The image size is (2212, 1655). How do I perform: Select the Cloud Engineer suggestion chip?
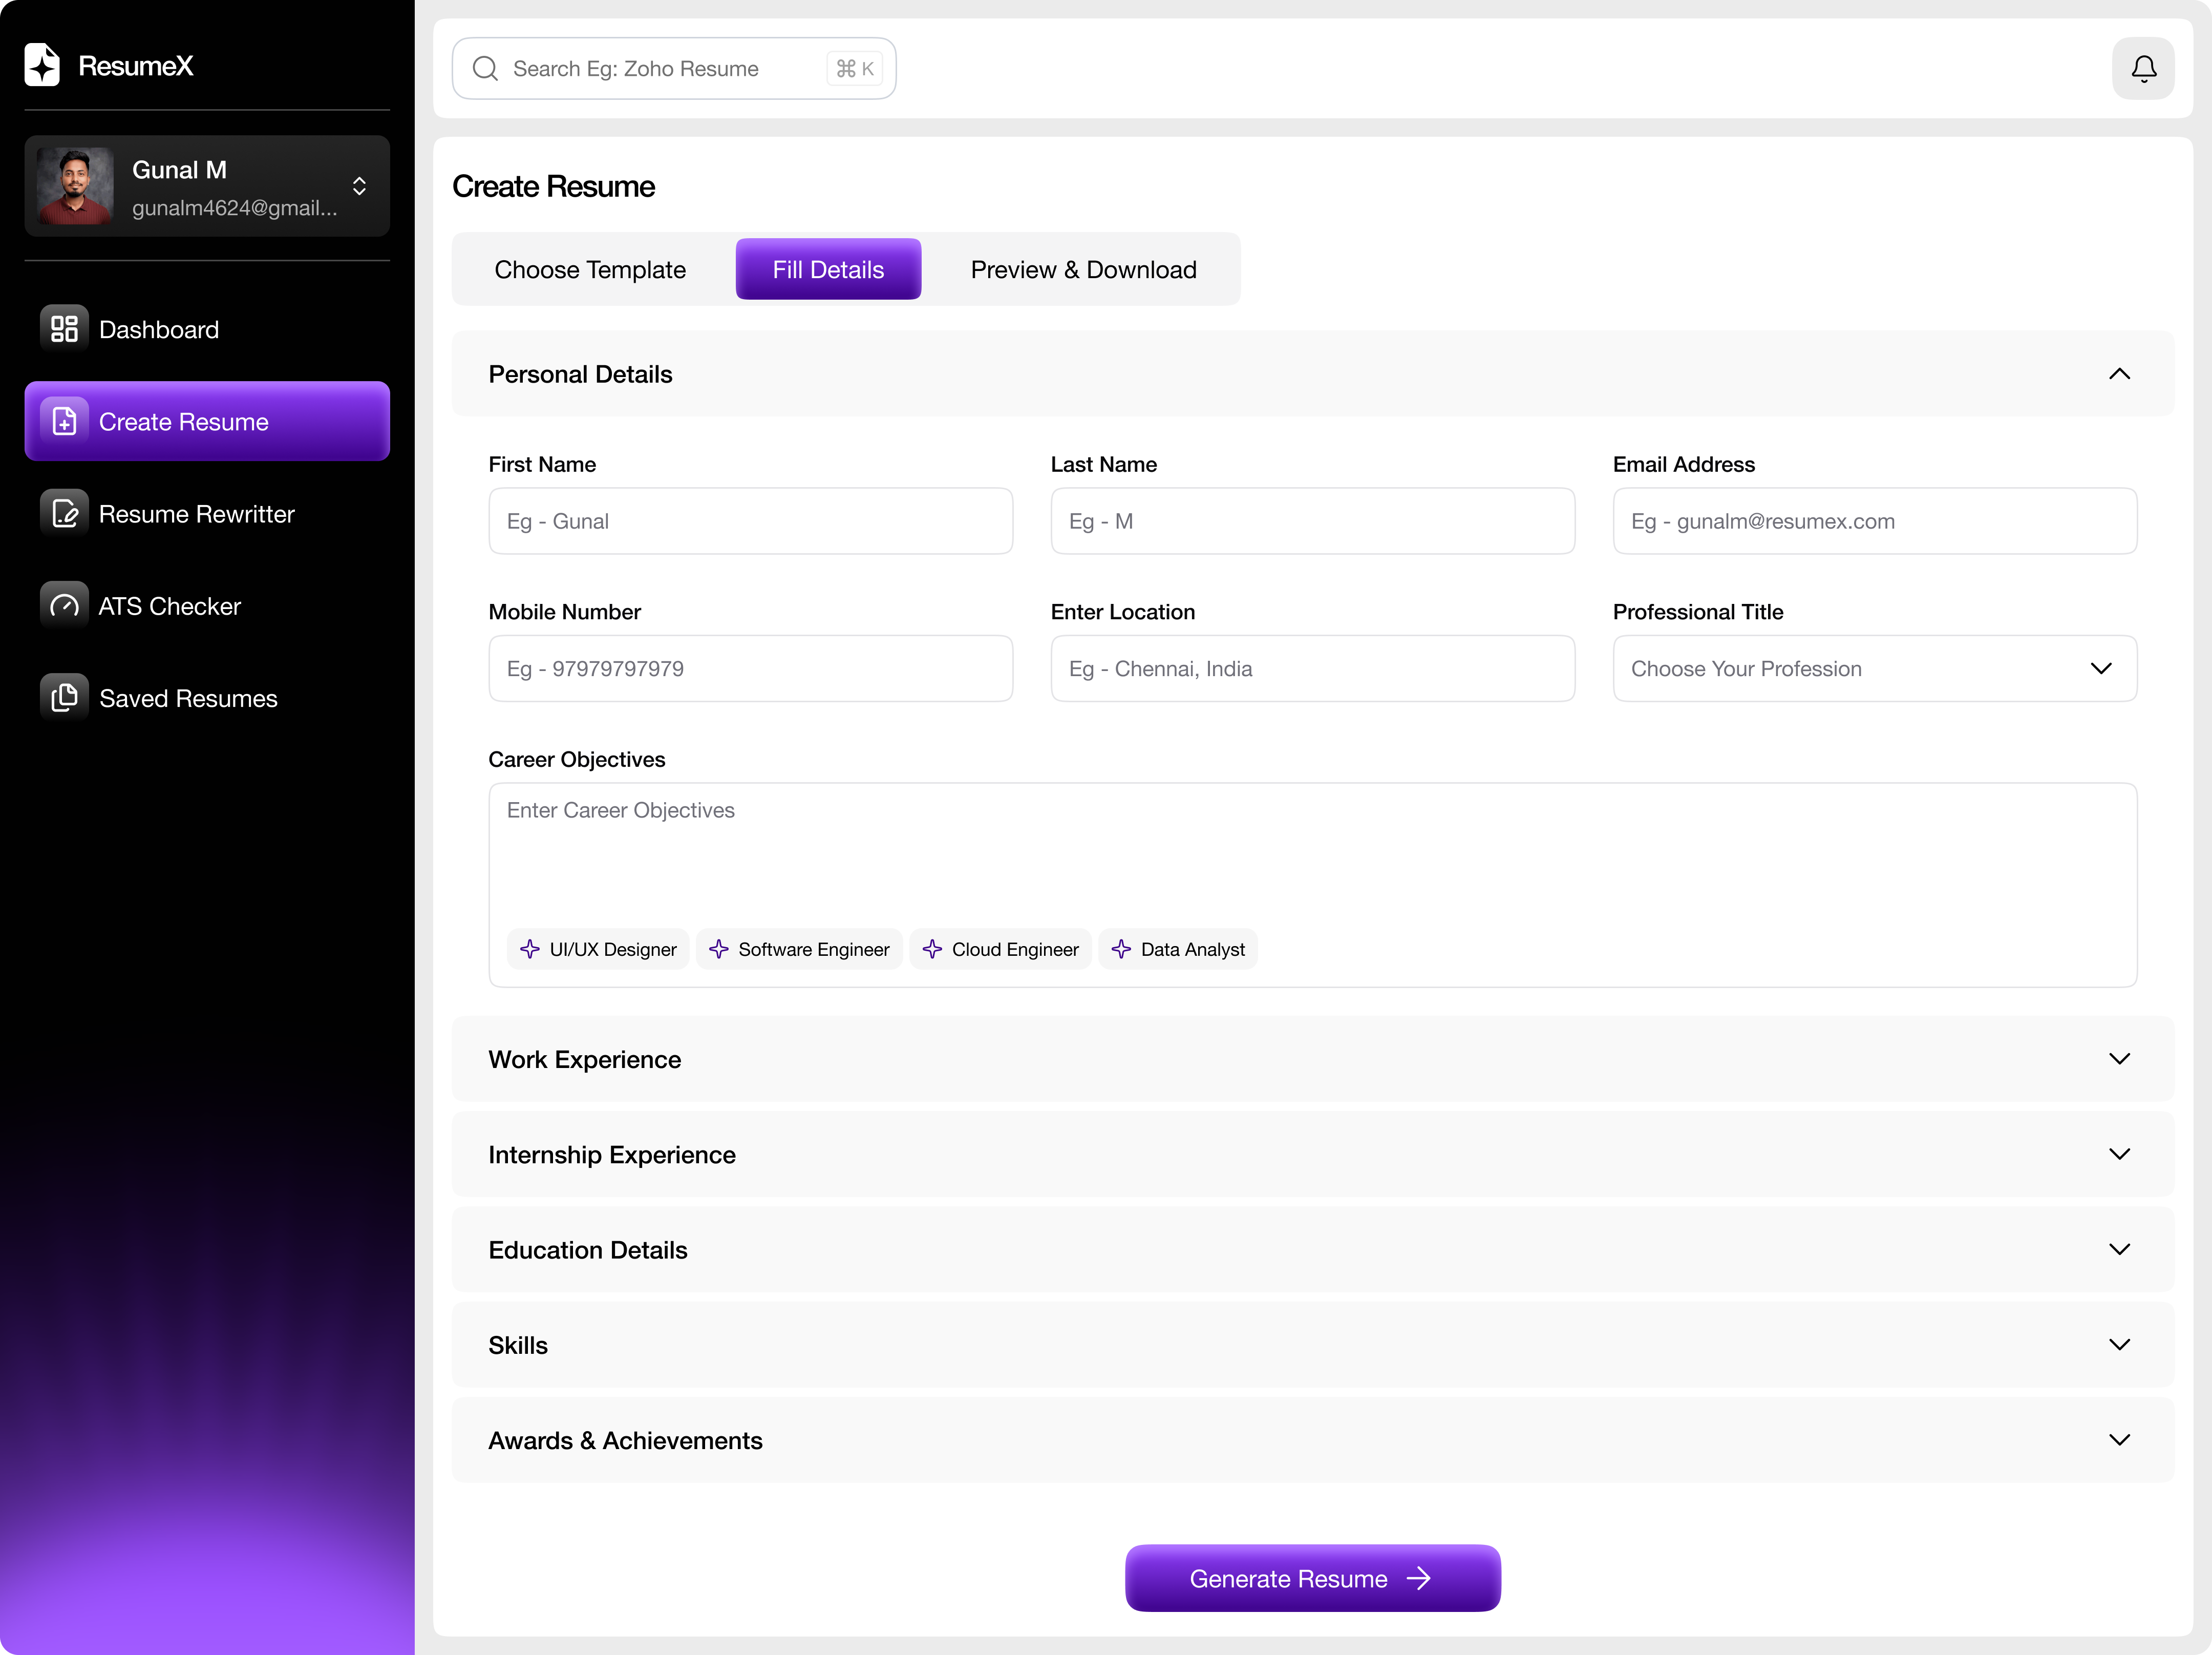tap(1000, 949)
